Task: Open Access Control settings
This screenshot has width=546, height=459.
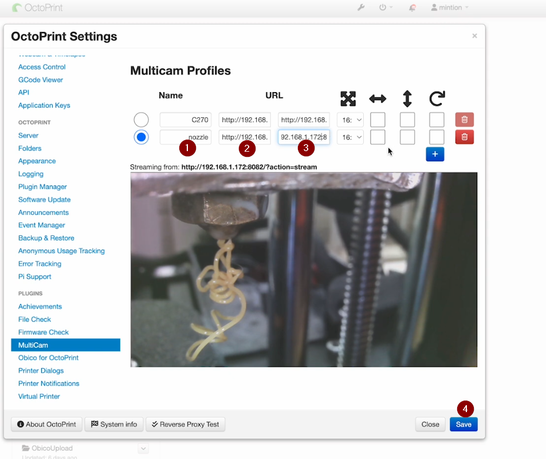Action: (42, 67)
